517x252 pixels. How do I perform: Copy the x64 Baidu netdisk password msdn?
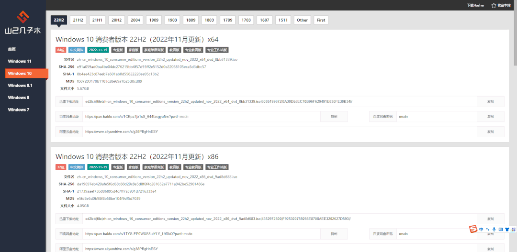490,116
